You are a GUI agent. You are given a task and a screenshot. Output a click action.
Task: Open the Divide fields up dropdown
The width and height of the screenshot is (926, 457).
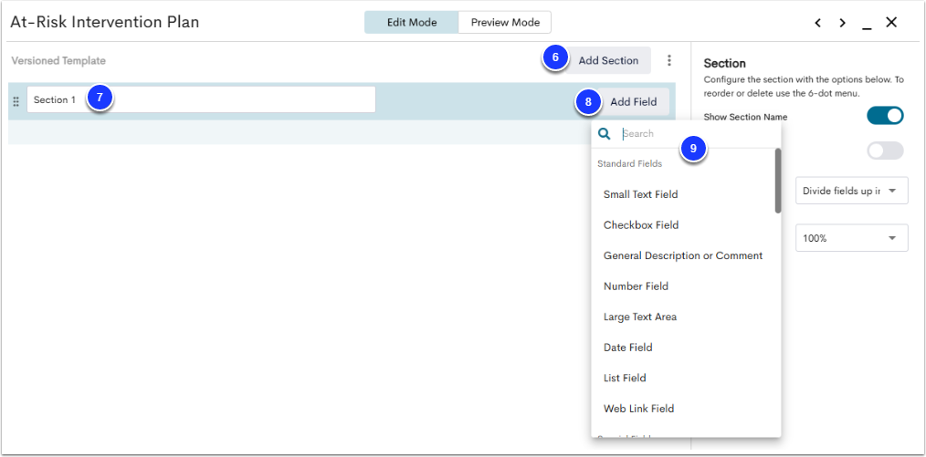(852, 191)
